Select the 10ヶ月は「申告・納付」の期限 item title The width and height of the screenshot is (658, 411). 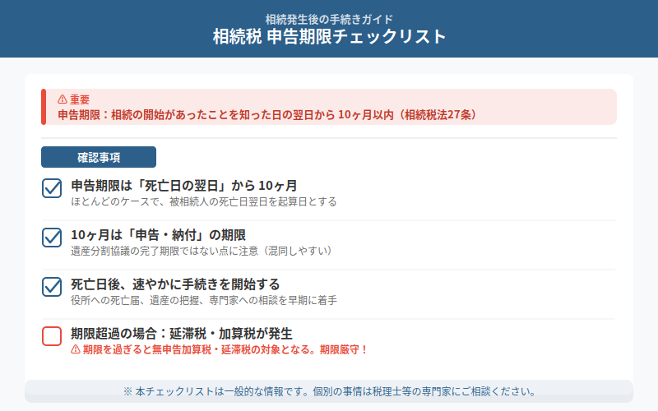tap(158, 234)
